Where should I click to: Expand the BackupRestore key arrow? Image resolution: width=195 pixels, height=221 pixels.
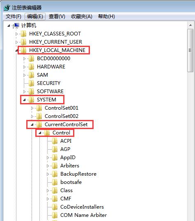coord(48,174)
